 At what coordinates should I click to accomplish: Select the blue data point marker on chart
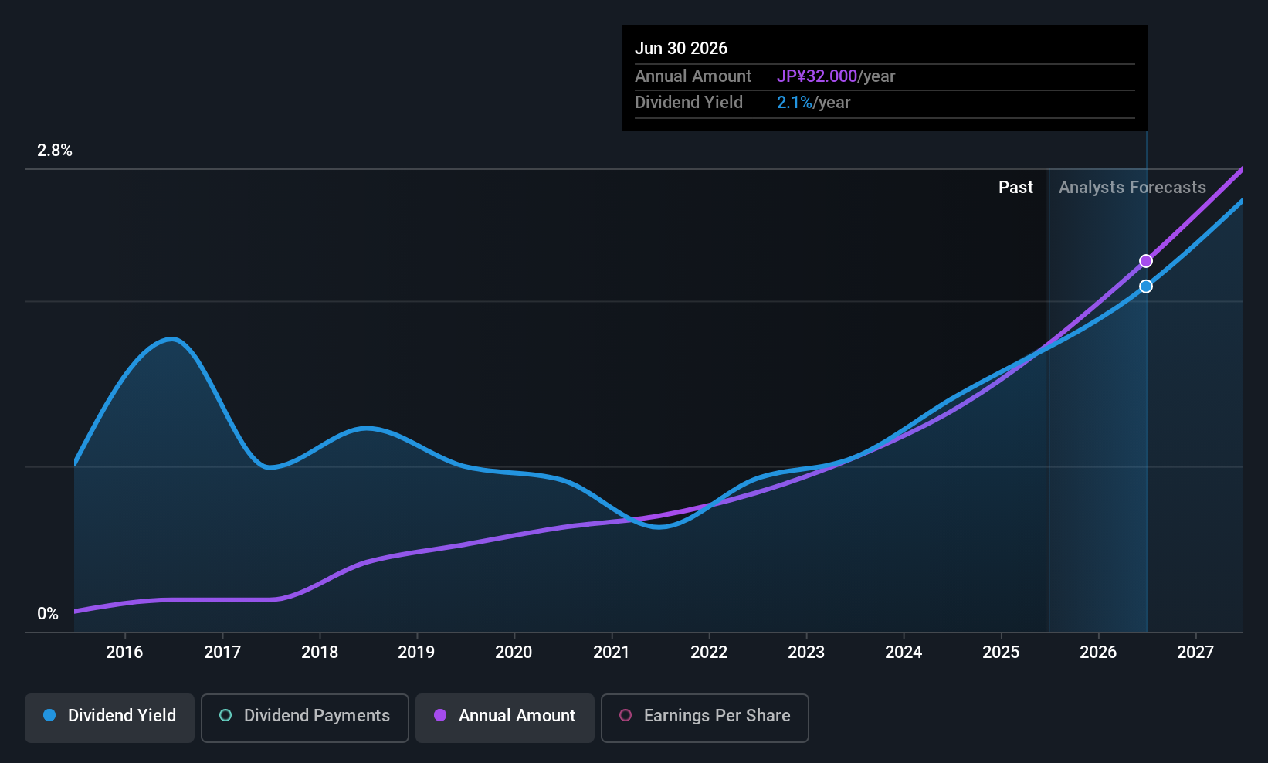click(1146, 287)
